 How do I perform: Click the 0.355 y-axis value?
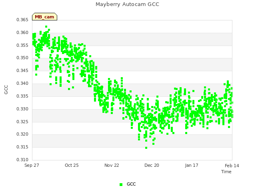[22, 45]
